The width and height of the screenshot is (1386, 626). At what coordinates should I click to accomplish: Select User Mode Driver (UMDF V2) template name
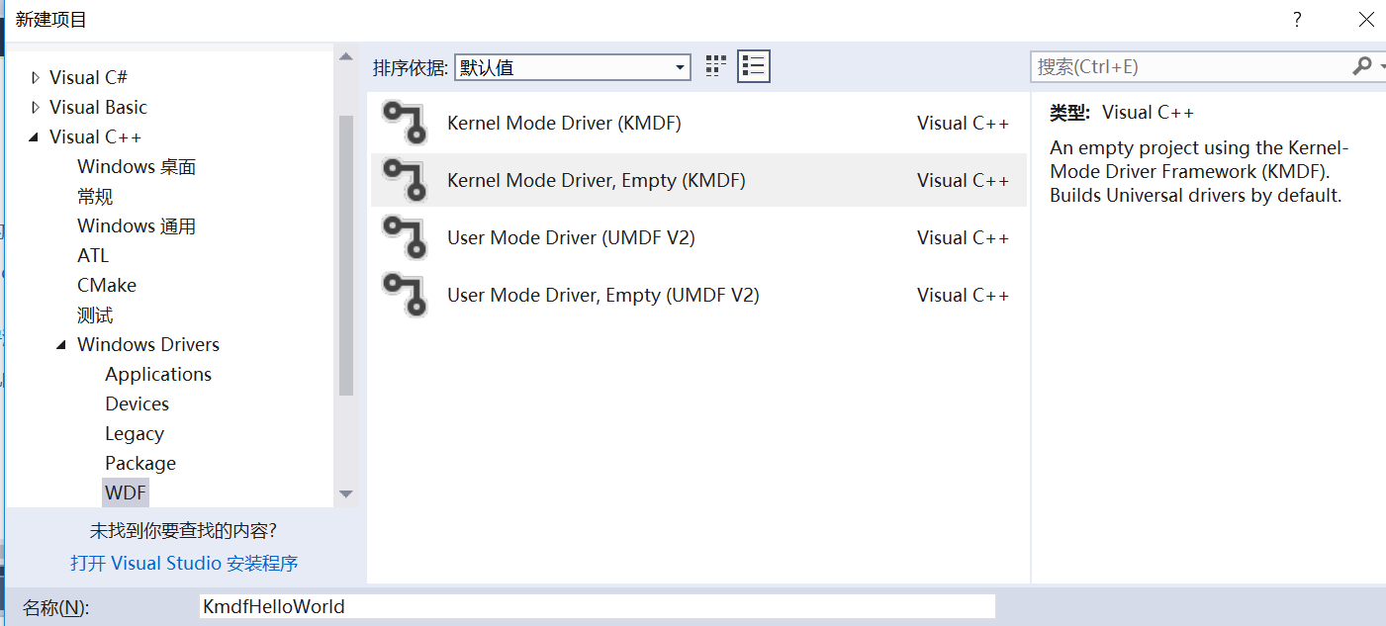[571, 238]
